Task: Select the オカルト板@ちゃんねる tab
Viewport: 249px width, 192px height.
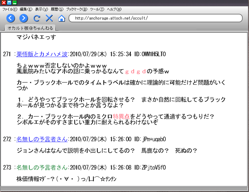Action: pos(31,28)
